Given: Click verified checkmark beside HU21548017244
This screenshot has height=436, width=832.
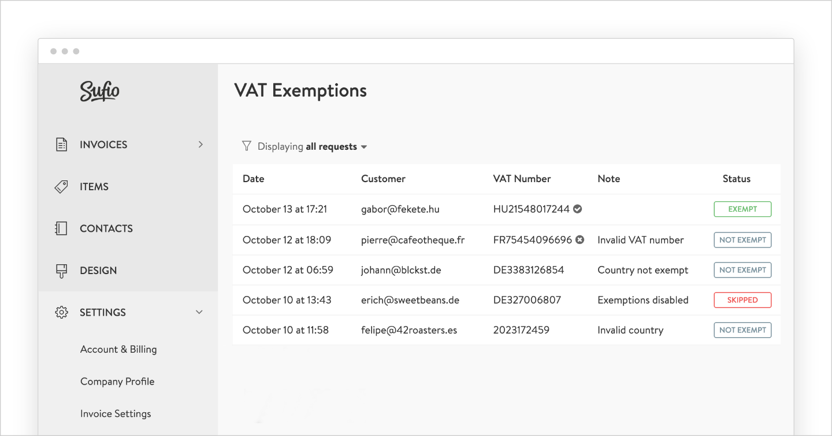Looking at the screenshot, I should 577,209.
